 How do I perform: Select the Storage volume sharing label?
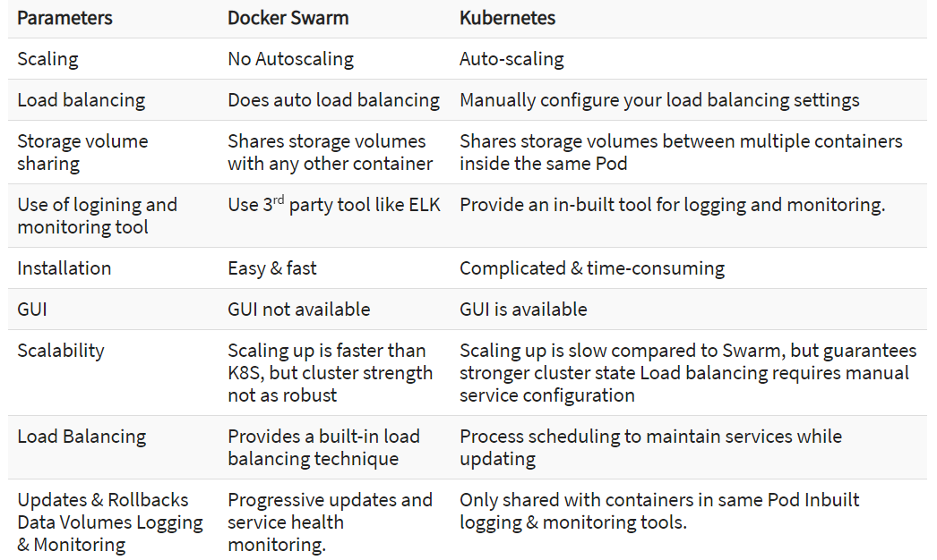coord(82,152)
